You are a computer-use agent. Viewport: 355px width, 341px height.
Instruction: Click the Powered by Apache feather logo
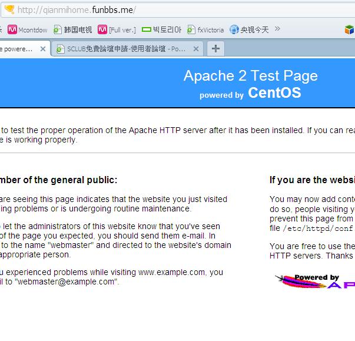click(315, 282)
